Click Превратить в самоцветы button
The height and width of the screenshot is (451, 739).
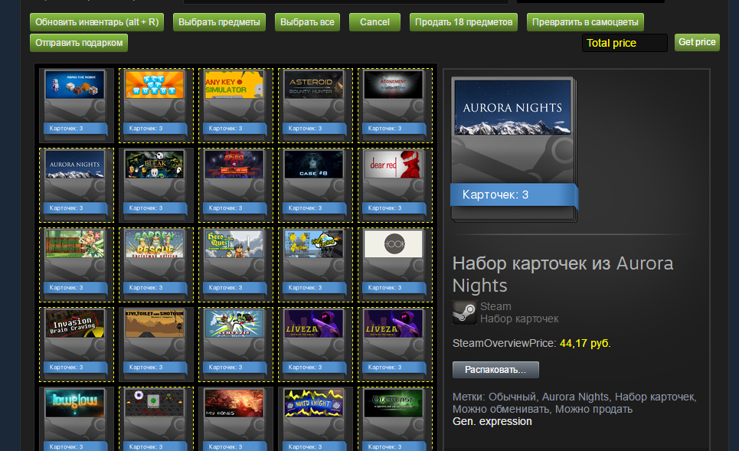point(585,22)
